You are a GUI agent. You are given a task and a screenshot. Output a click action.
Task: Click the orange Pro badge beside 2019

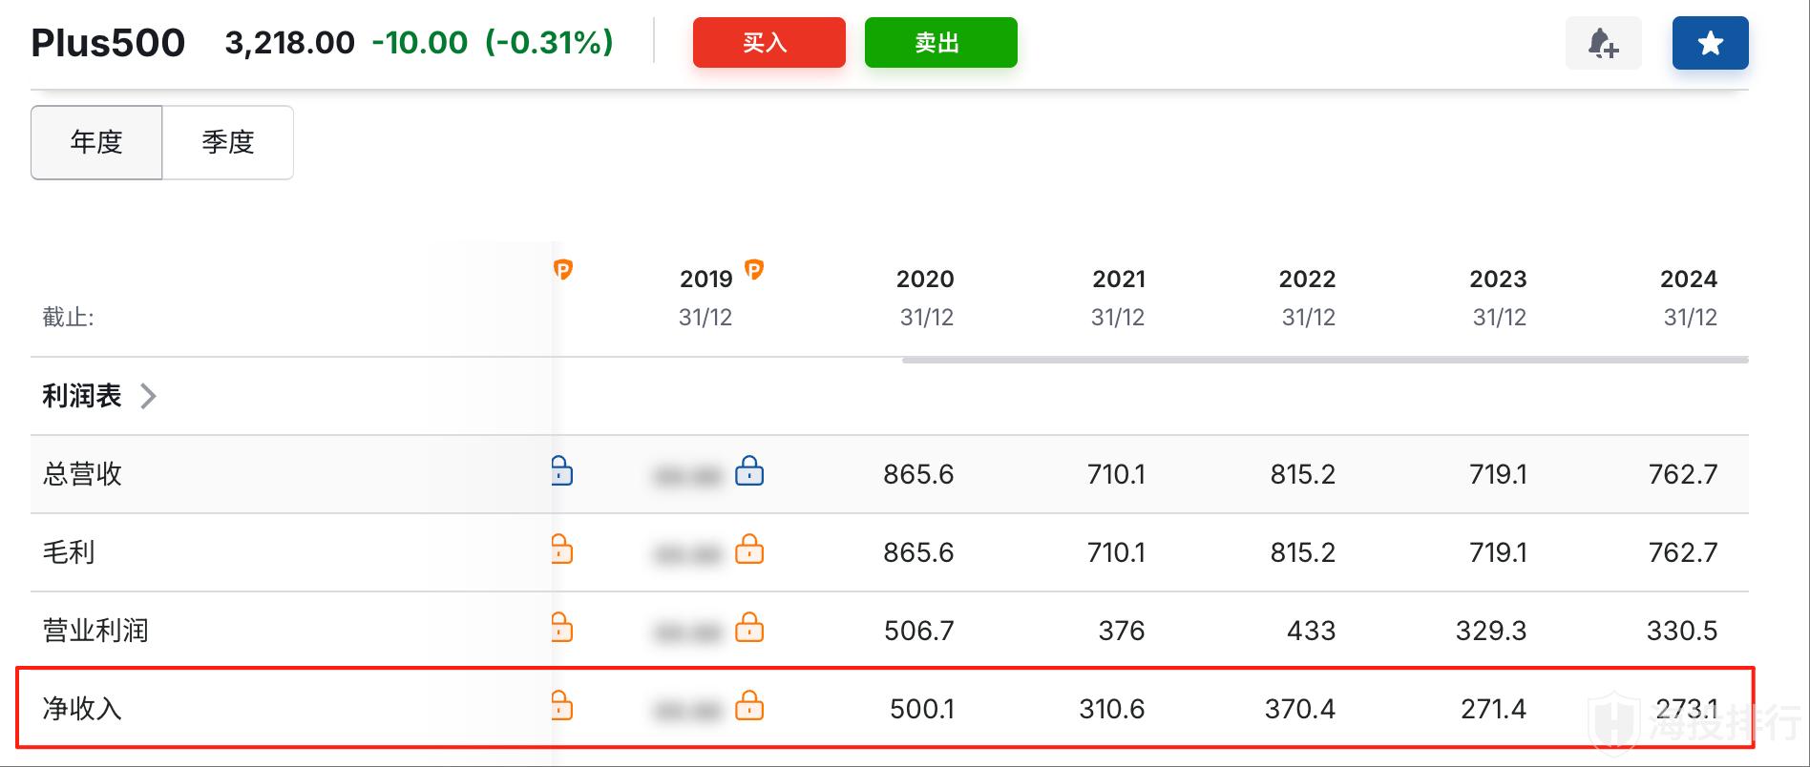point(754,270)
